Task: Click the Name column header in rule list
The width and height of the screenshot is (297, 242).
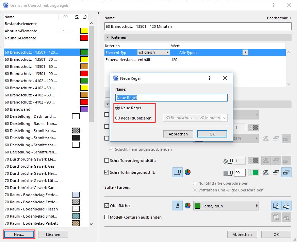Action: (31, 17)
